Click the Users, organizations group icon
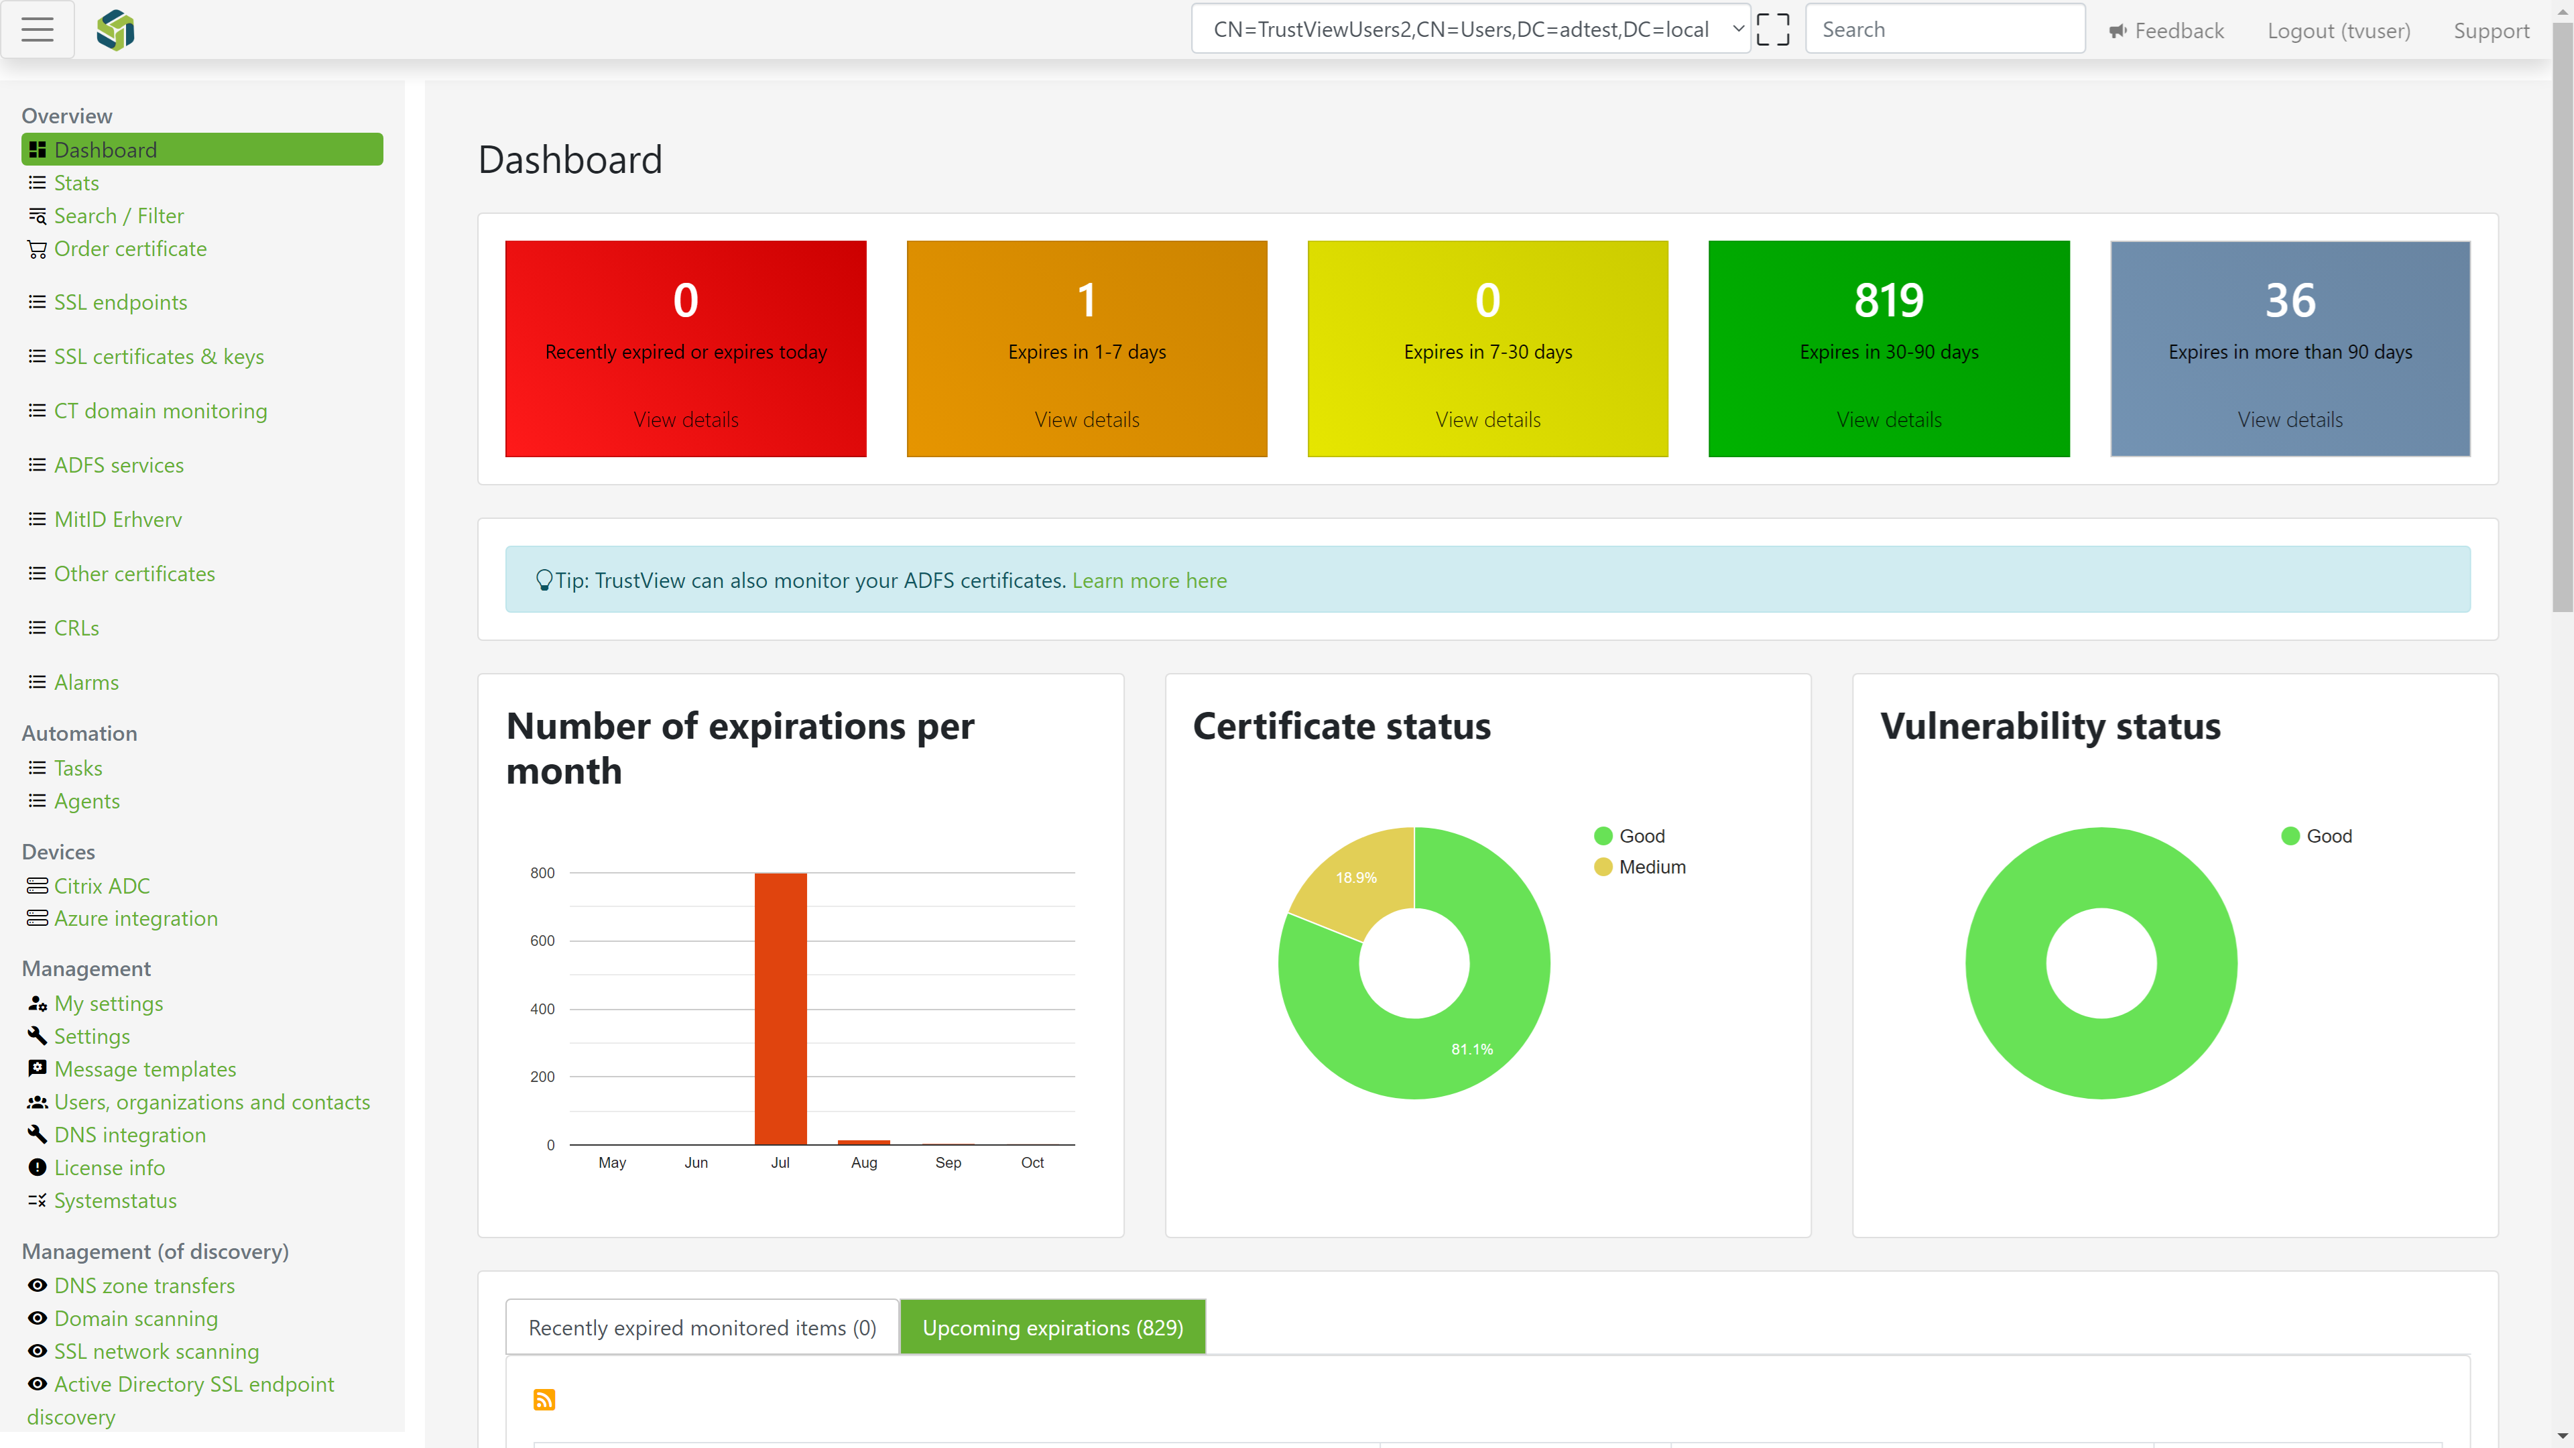The width and height of the screenshot is (2574, 1448). [x=38, y=1102]
